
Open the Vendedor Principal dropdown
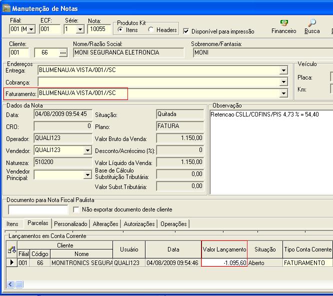point(87,175)
